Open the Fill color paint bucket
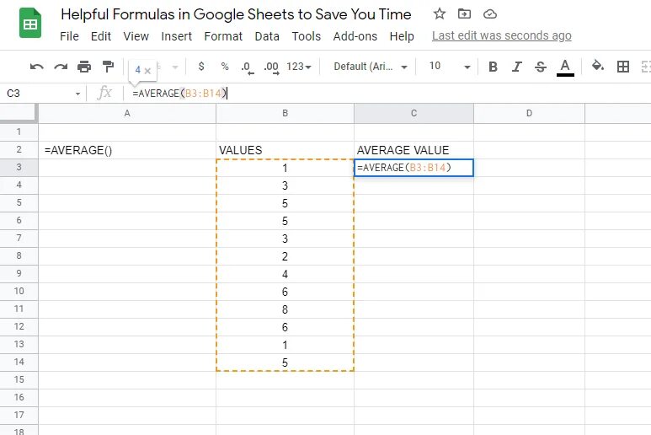Screen dimensions: 651x435 598,67
